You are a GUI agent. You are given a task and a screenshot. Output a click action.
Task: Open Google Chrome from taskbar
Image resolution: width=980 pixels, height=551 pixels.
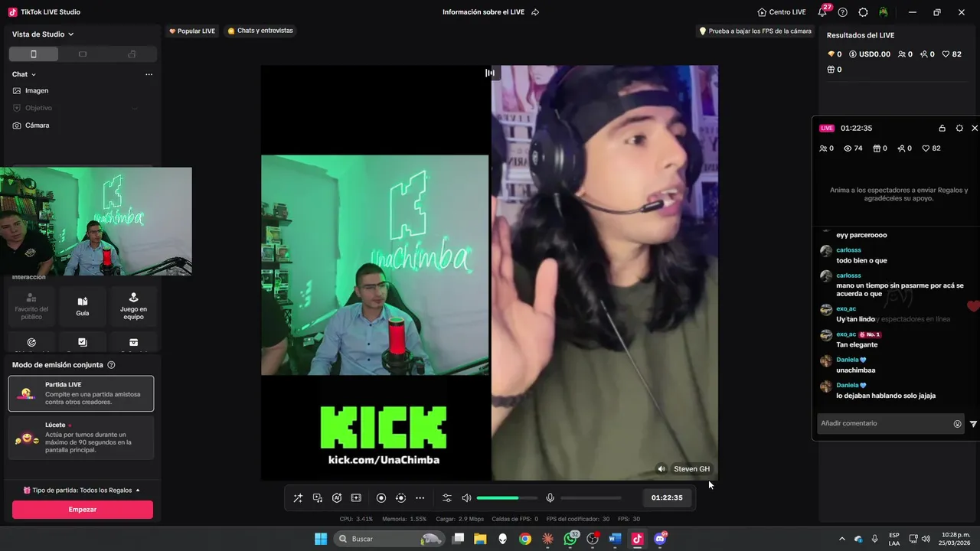click(x=525, y=539)
